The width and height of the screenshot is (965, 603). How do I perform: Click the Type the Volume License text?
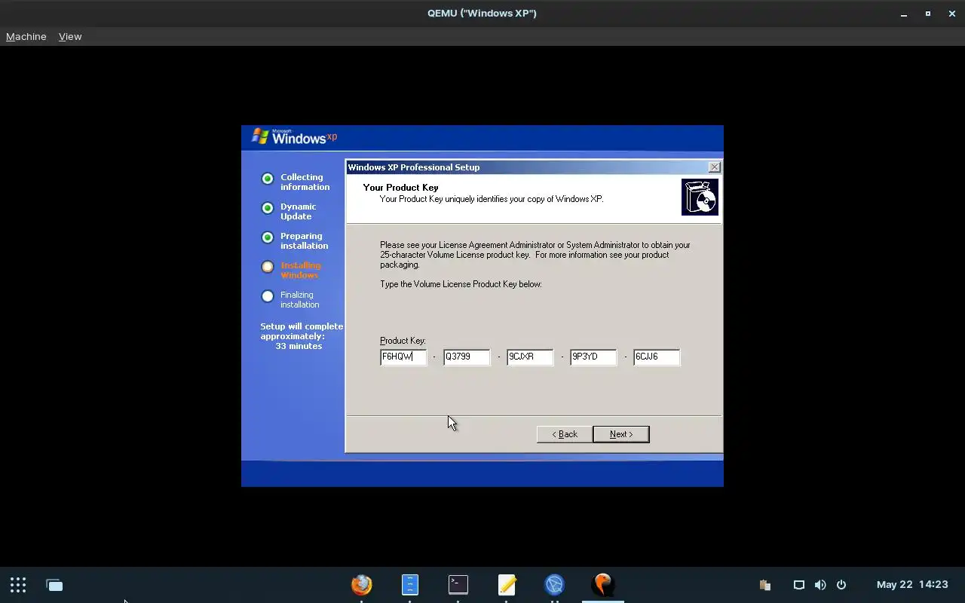(x=461, y=284)
